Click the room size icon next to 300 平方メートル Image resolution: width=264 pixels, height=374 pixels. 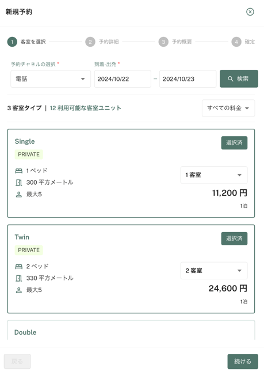(19, 183)
